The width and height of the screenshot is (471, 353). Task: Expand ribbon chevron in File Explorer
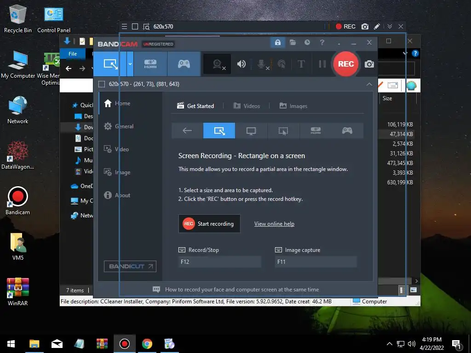pos(405,53)
